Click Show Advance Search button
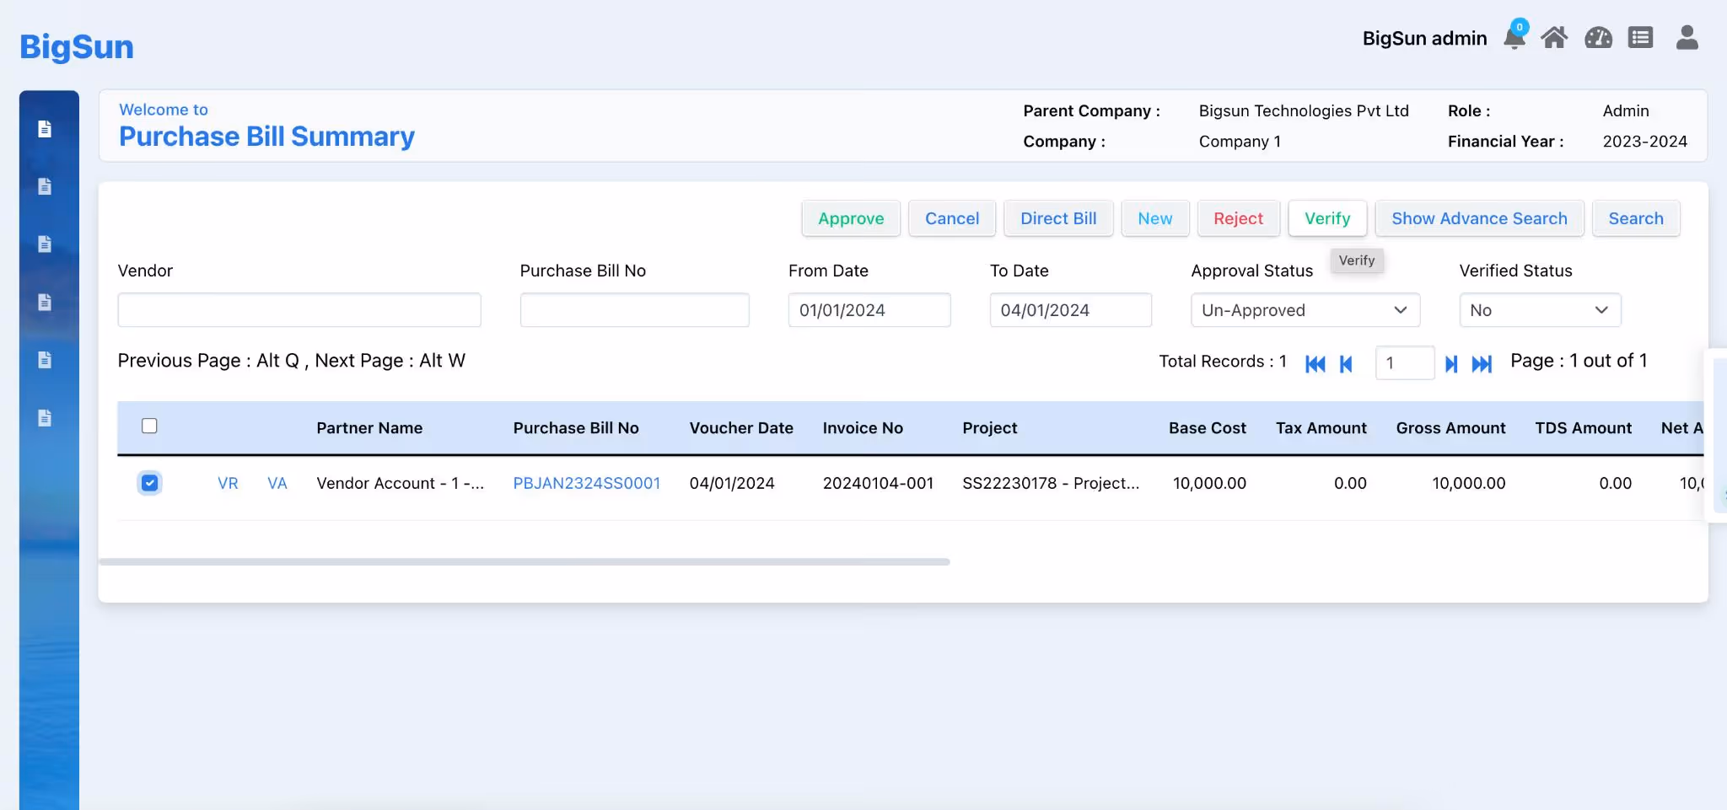The height and width of the screenshot is (810, 1727). (x=1480, y=218)
